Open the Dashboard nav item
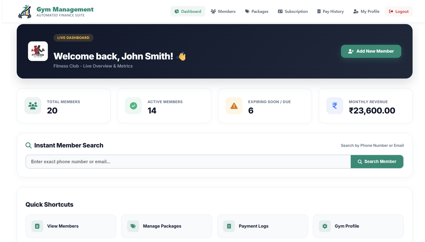The width and height of the screenshot is (425, 242). [x=188, y=11]
